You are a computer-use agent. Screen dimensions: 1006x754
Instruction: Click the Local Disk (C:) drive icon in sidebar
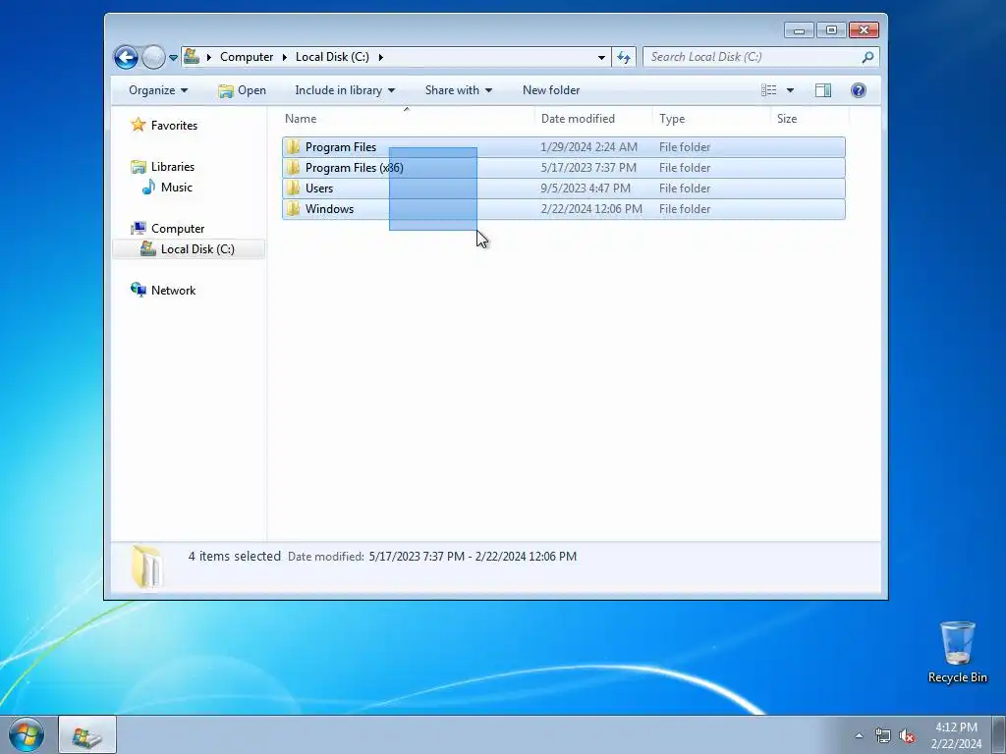click(x=148, y=248)
